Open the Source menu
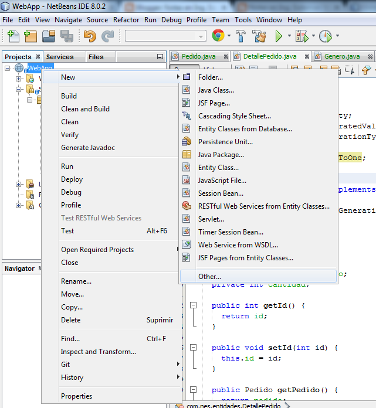This screenshot has height=408, width=376. click(x=97, y=20)
